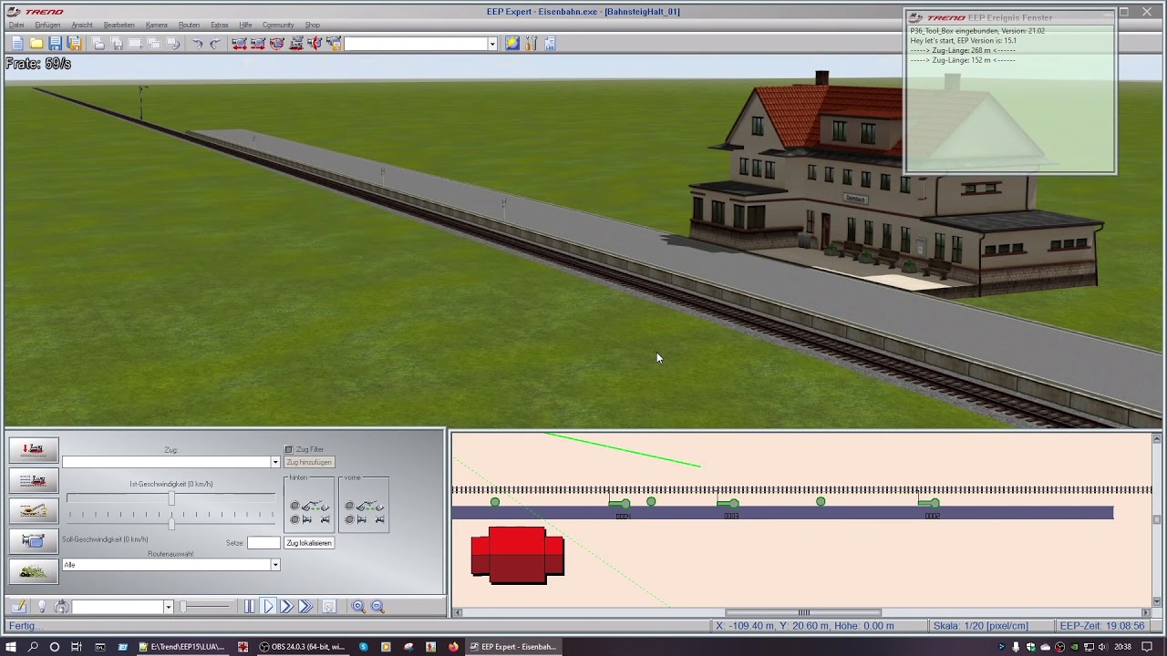
Task: Toggle rear coupling radio in hinten group
Action: coord(294,507)
